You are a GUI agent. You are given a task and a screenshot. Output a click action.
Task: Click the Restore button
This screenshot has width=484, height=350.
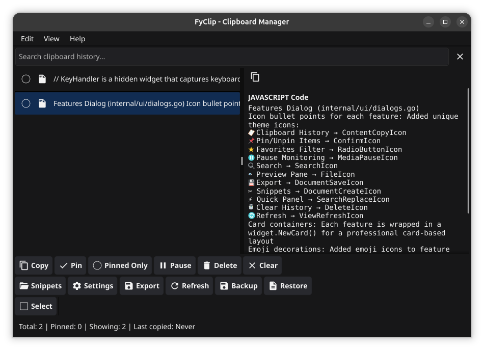[x=288, y=286]
